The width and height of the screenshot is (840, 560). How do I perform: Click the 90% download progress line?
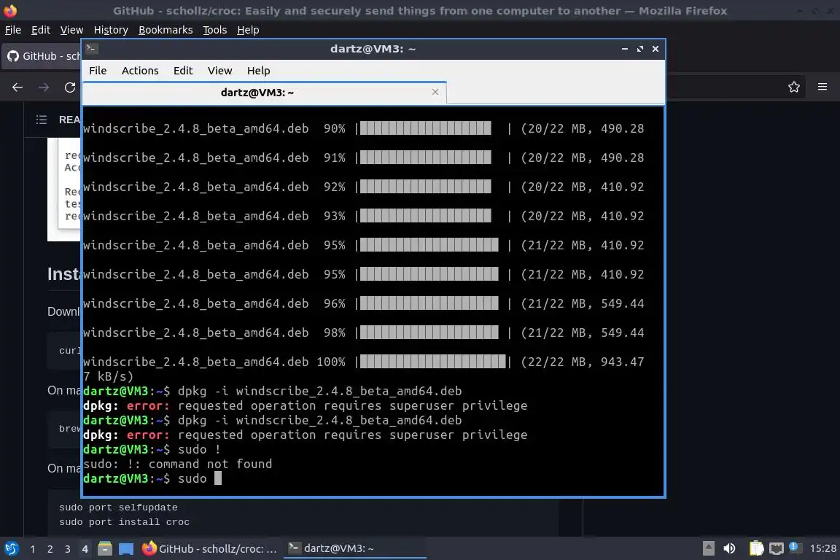[x=364, y=128]
